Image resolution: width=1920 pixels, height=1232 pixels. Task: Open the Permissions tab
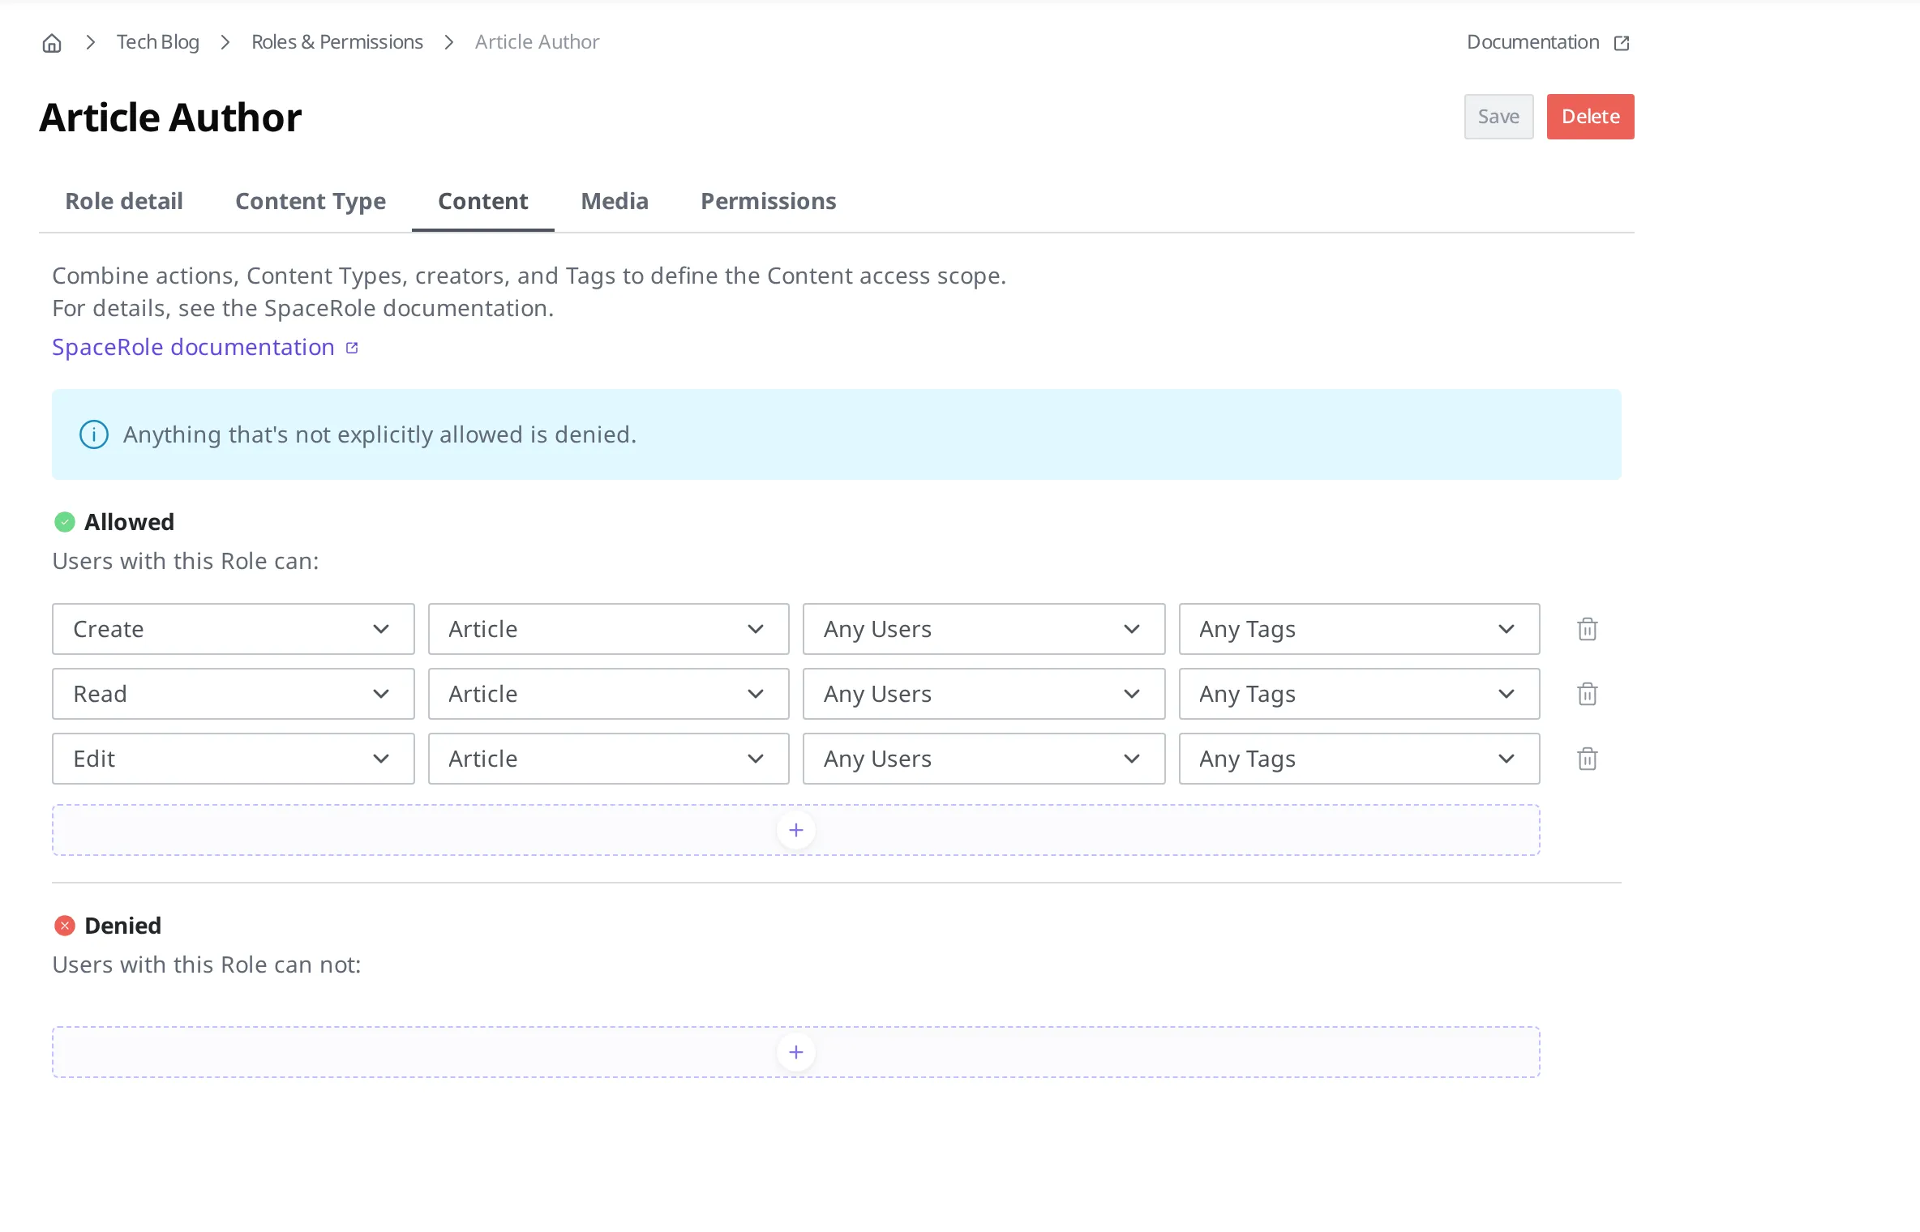pos(768,201)
